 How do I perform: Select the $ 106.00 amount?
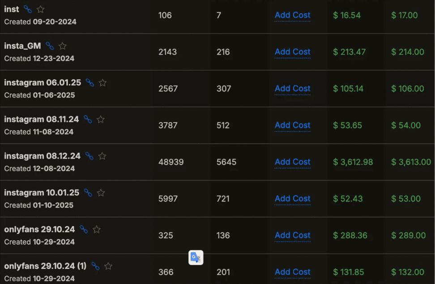tap(408, 89)
